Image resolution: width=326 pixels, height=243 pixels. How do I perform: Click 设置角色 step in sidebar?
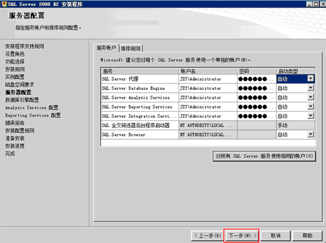(x=15, y=54)
